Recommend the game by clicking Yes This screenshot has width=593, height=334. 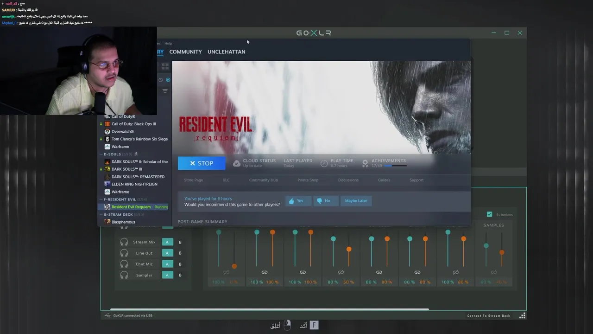[x=297, y=201]
